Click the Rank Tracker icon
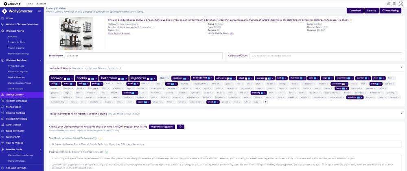Image resolution: width=407 pixels, height=171 pixels. [x=2, y=125]
